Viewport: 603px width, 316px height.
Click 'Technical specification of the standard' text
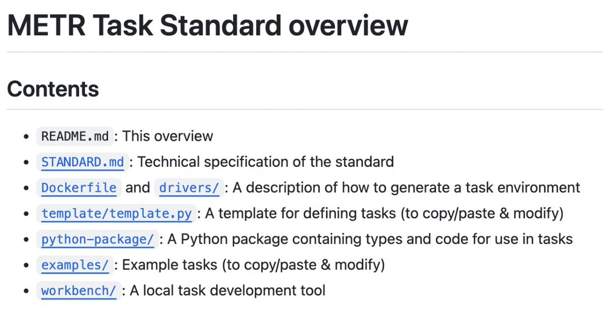coord(265,162)
